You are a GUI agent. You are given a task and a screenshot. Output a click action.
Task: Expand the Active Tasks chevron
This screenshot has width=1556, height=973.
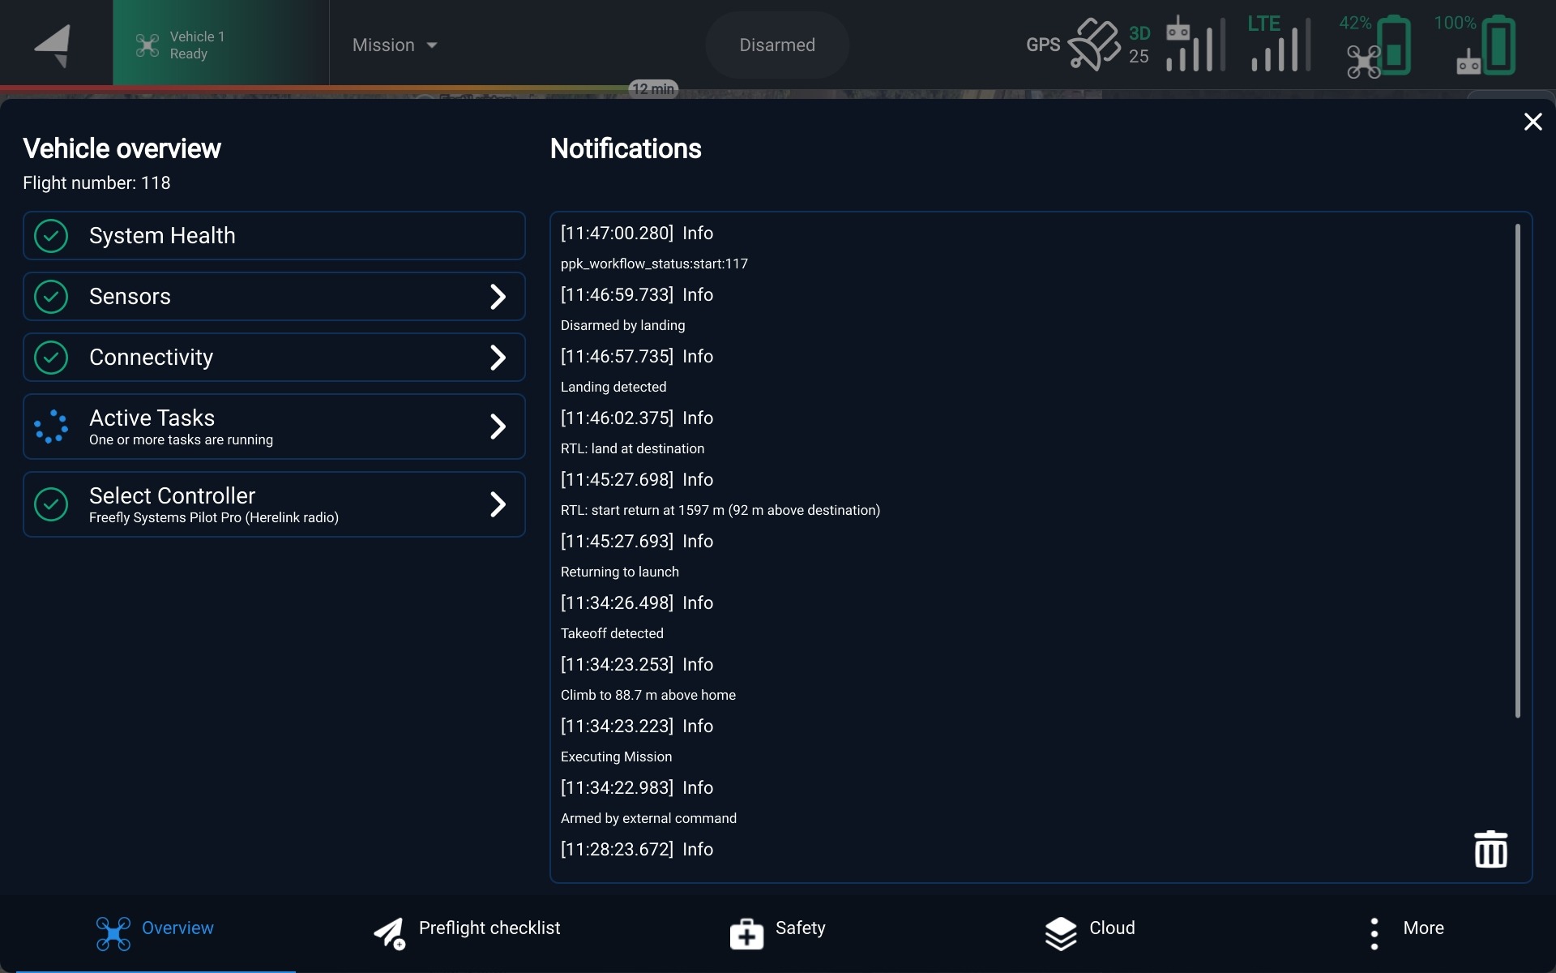498,426
